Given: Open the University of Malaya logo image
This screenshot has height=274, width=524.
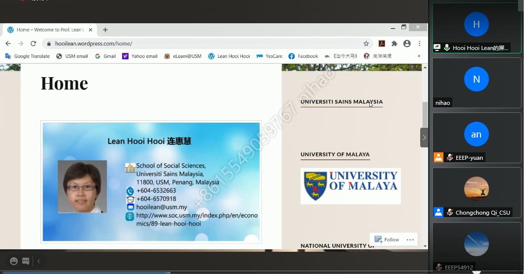Looking at the screenshot, I should click(x=350, y=186).
